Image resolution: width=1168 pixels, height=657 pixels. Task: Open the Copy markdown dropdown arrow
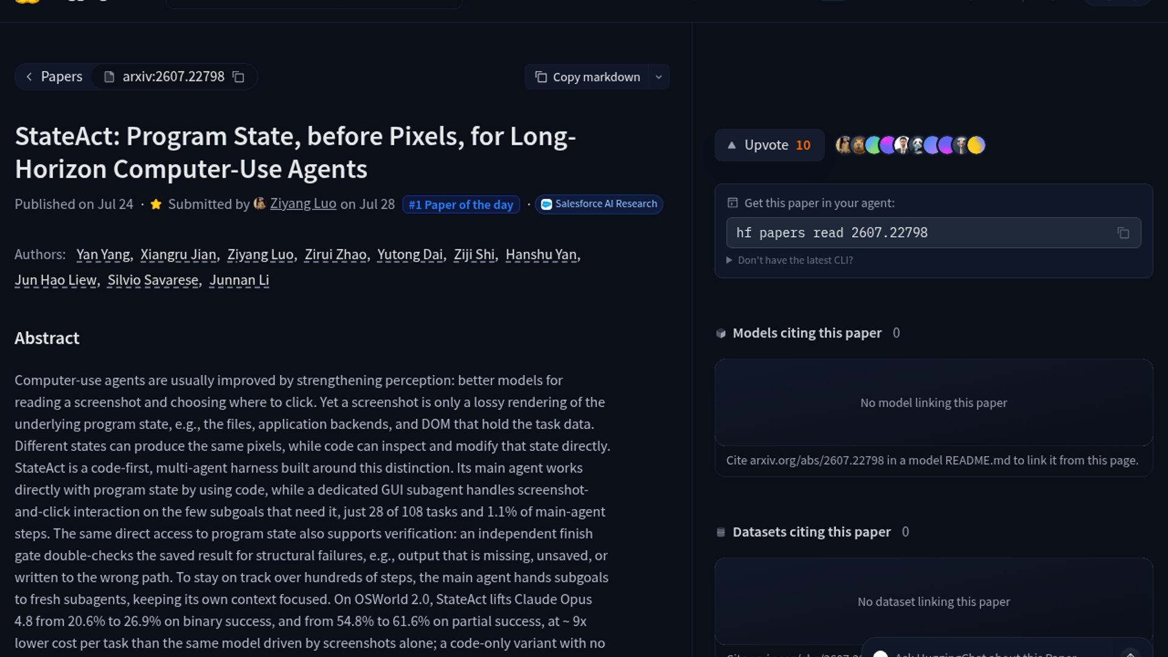click(x=659, y=77)
